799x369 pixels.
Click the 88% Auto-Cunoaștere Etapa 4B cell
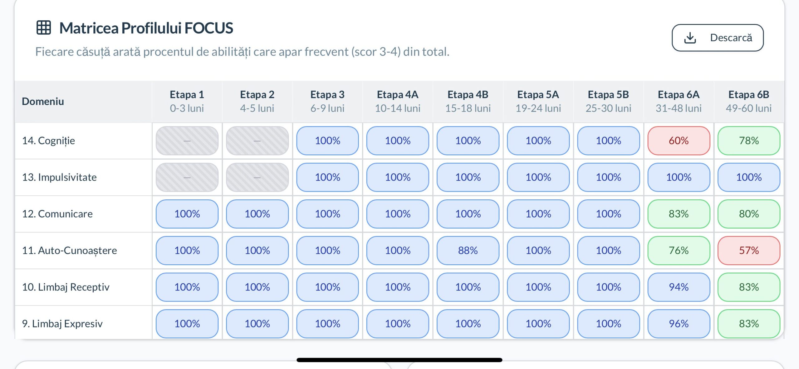pyautogui.click(x=468, y=250)
